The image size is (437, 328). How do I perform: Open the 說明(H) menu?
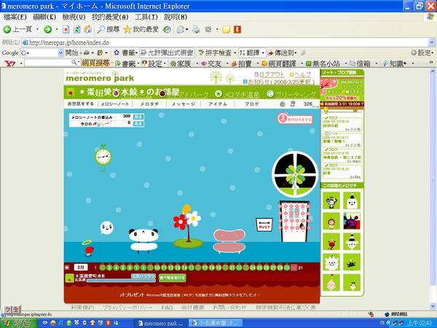176,17
